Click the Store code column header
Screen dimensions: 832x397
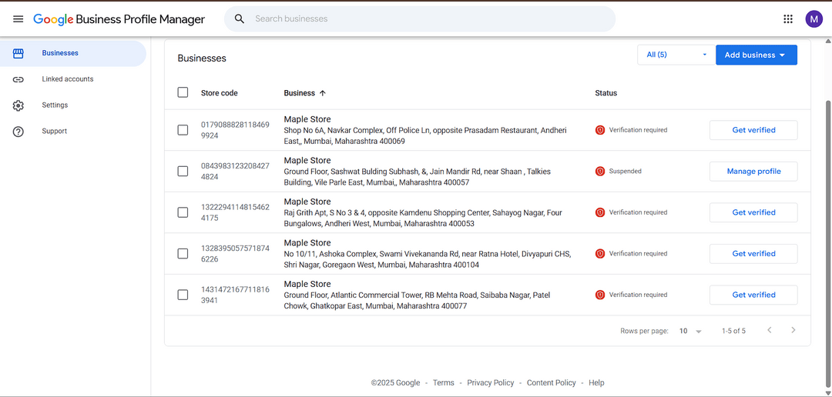click(x=219, y=93)
